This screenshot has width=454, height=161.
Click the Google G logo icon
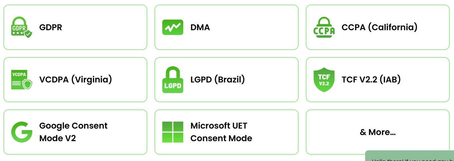(22, 132)
